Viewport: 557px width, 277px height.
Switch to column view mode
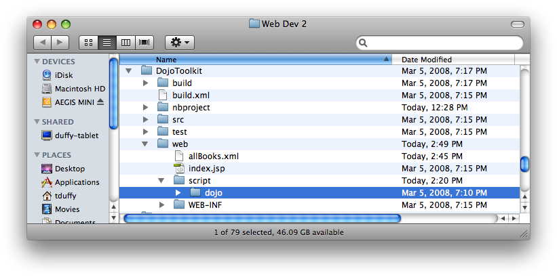(126, 43)
